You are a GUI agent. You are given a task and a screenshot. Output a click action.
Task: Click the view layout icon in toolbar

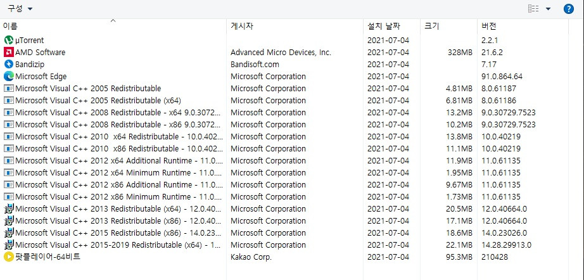pos(533,9)
